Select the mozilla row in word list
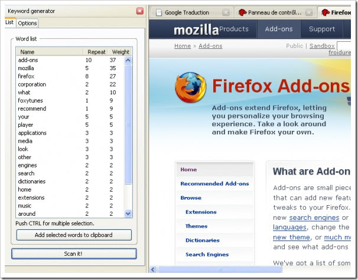The image size is (358, 280). [70, 68]
